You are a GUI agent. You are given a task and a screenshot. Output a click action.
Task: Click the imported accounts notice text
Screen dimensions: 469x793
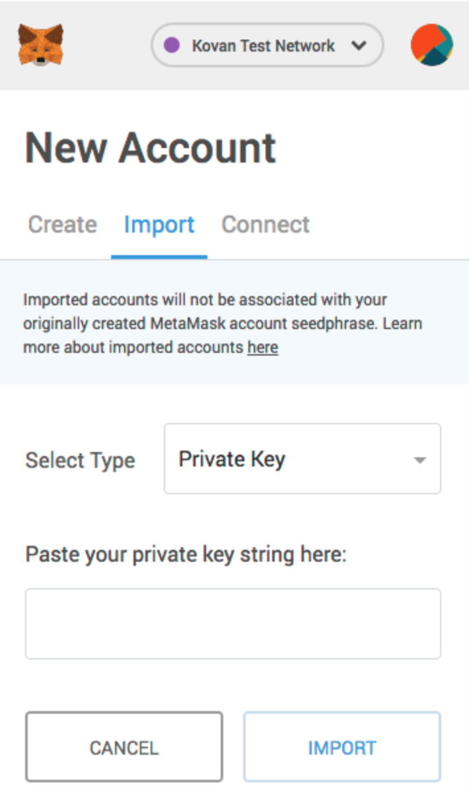[x=223, y=323]
